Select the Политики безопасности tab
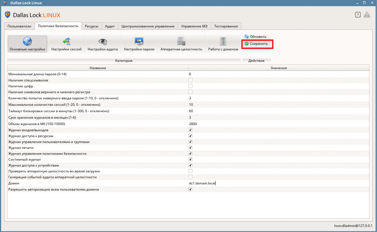Image resolution: width=377 pixels, height=232 pixels. tap(58, 26)
